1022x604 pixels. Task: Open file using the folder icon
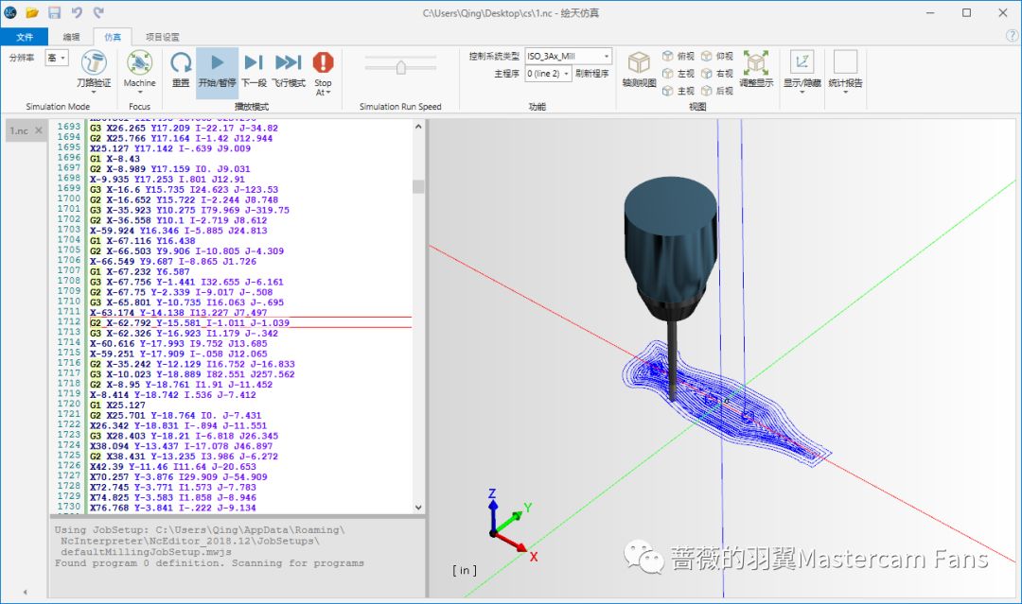click(32, 12)
